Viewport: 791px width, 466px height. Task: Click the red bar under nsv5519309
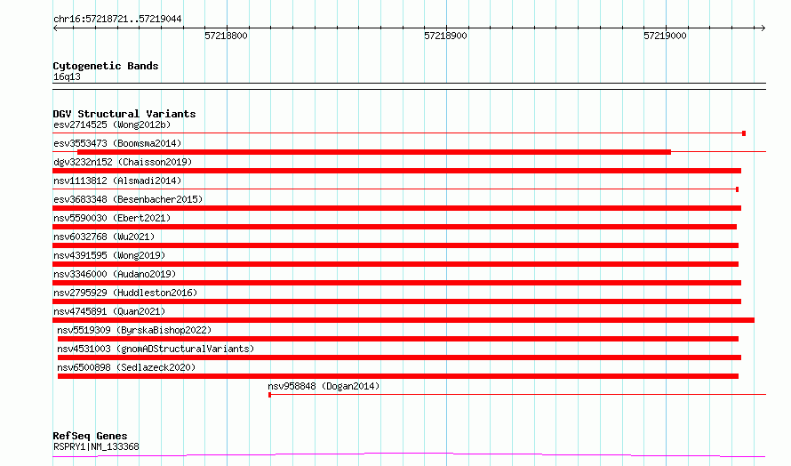(398, 339)
